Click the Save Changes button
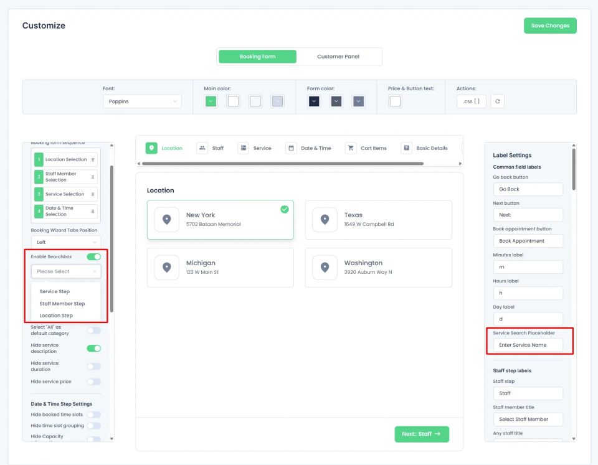The width and height of the screenshot is (598, 465). click(550, 26)
